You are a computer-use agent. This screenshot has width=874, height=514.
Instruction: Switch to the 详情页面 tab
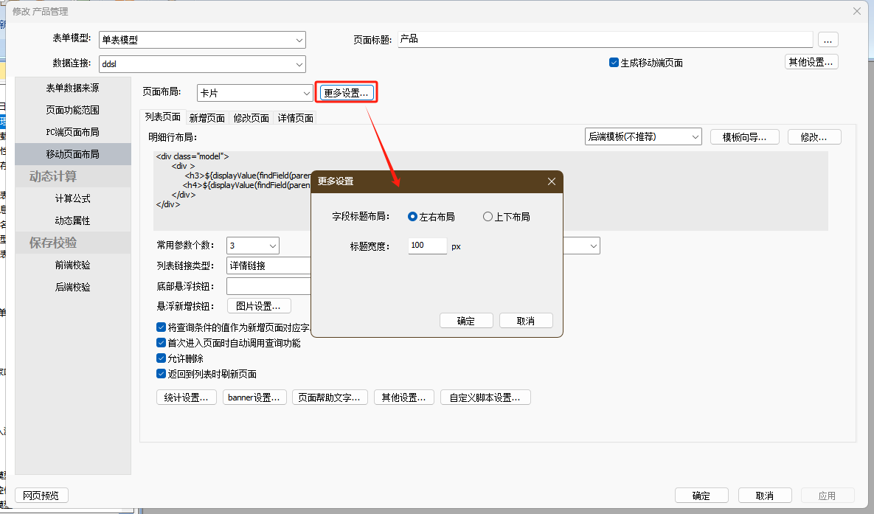point(295,118)
